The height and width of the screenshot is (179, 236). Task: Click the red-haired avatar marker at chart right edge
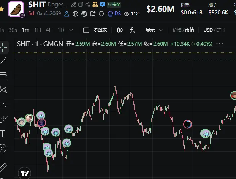(x=233, y=95)
